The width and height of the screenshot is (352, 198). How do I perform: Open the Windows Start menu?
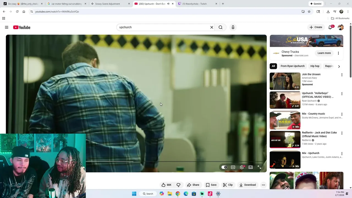[x=134, y=194]
